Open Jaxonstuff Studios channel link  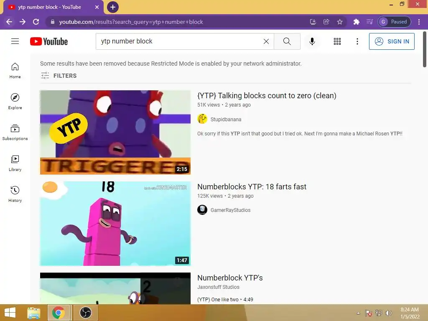point(218,287)
